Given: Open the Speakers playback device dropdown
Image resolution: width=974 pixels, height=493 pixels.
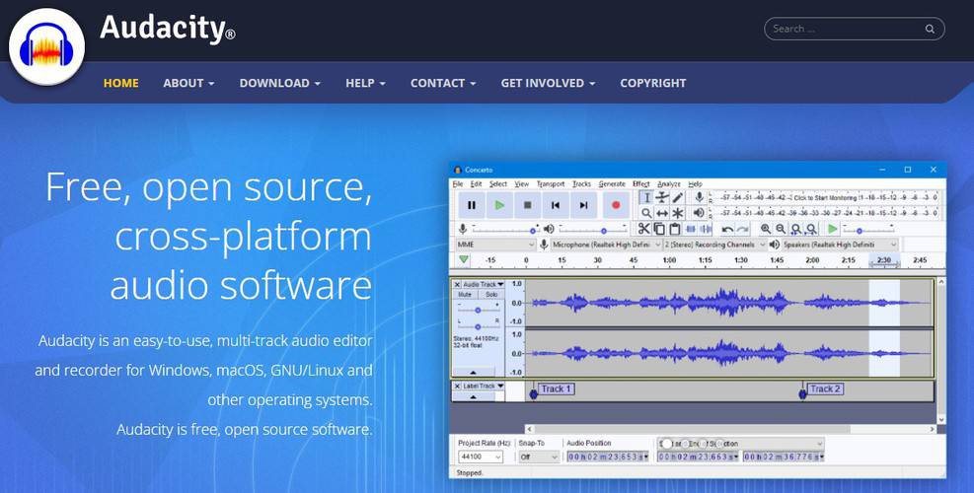Looking at the screenshot, I should tap(840, 245).
